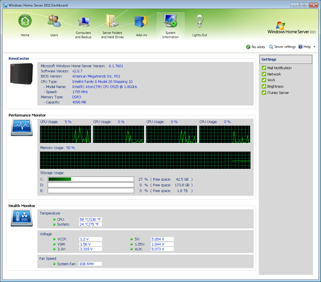Switch to the Lights-Out tab label

[200, 35]
